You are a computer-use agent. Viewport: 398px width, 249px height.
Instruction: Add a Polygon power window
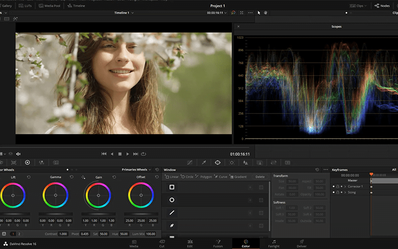point(203,177)
